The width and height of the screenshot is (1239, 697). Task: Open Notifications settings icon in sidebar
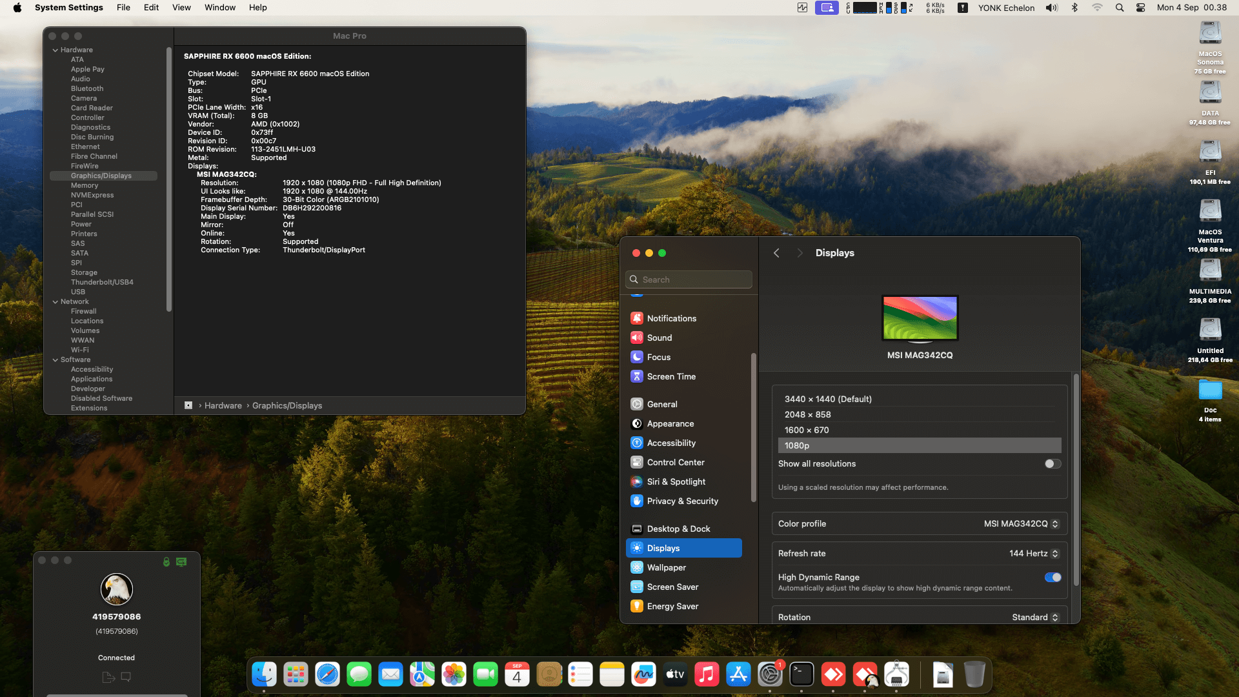(636, 318)
